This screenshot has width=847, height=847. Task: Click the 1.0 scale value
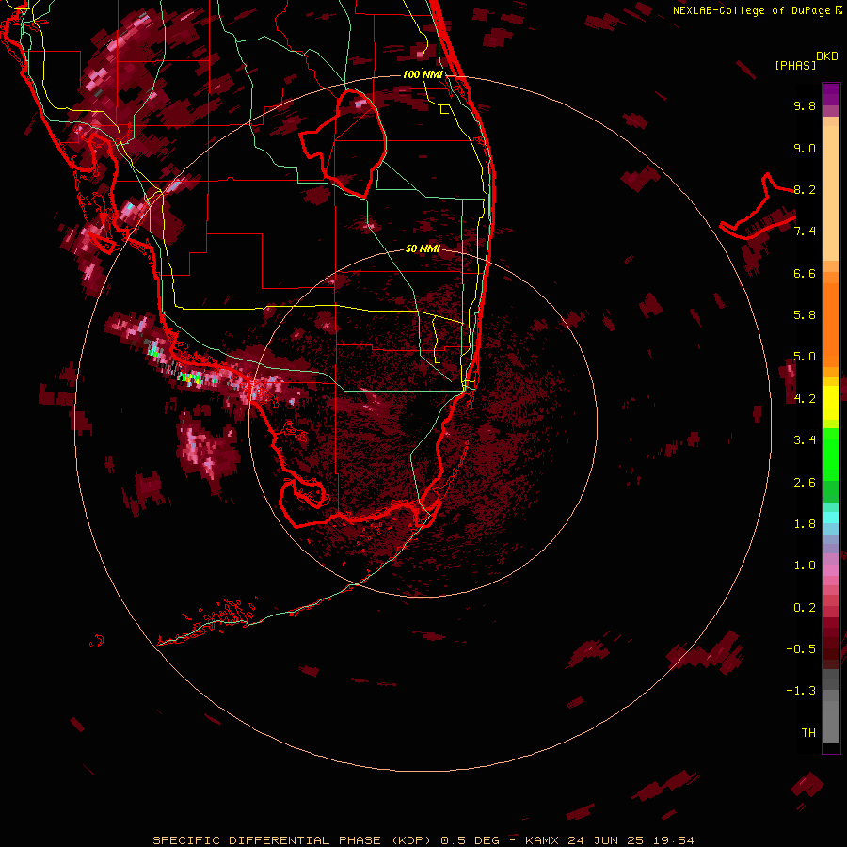[x=805, y=566]
